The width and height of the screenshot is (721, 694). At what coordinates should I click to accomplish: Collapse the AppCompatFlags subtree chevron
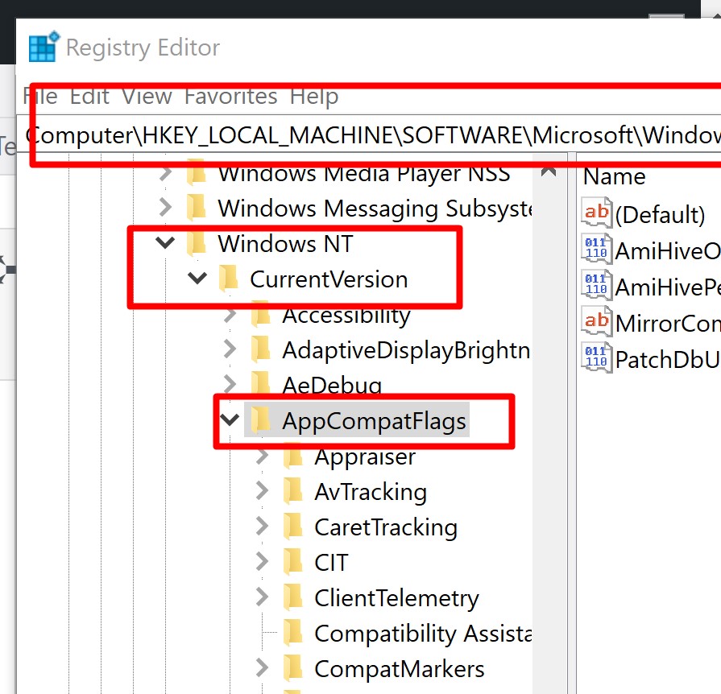[230, 419]
